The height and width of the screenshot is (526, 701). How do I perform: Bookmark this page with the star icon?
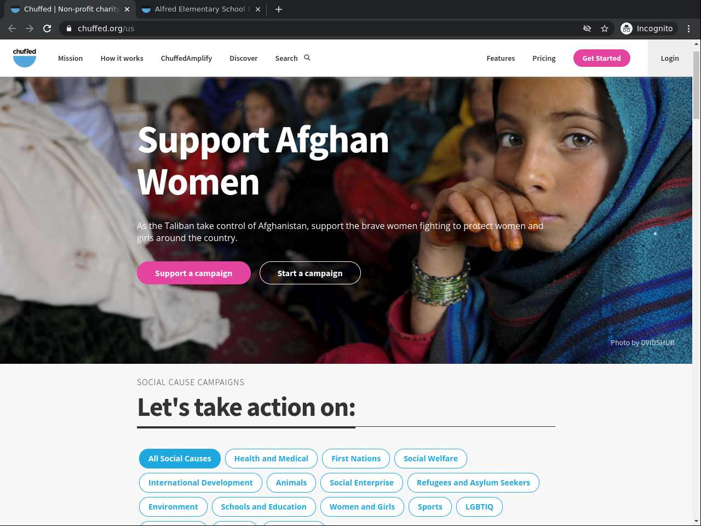click(605, 28)
